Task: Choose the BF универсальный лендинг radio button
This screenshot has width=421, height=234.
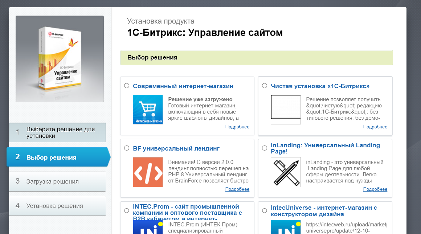Action: point(127,148)
